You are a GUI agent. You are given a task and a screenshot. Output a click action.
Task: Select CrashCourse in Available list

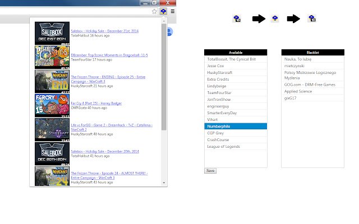(x=236, y=139)
